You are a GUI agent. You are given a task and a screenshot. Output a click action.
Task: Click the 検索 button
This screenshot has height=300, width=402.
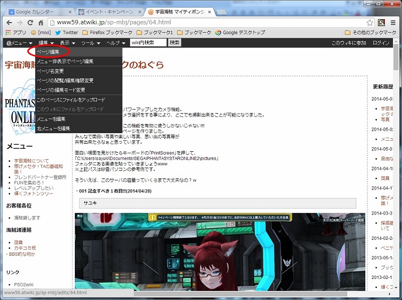tap(174, 43)
